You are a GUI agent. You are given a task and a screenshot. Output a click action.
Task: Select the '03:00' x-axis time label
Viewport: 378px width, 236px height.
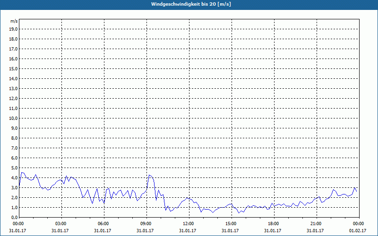click(62, 224)
